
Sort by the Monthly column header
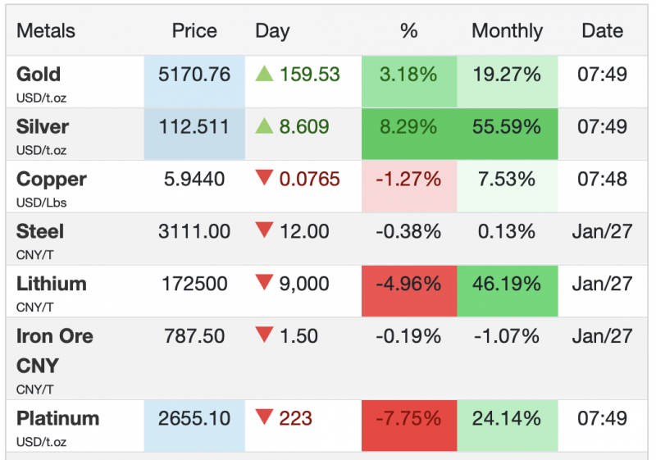pyautogui.click(x=507, y=31)
